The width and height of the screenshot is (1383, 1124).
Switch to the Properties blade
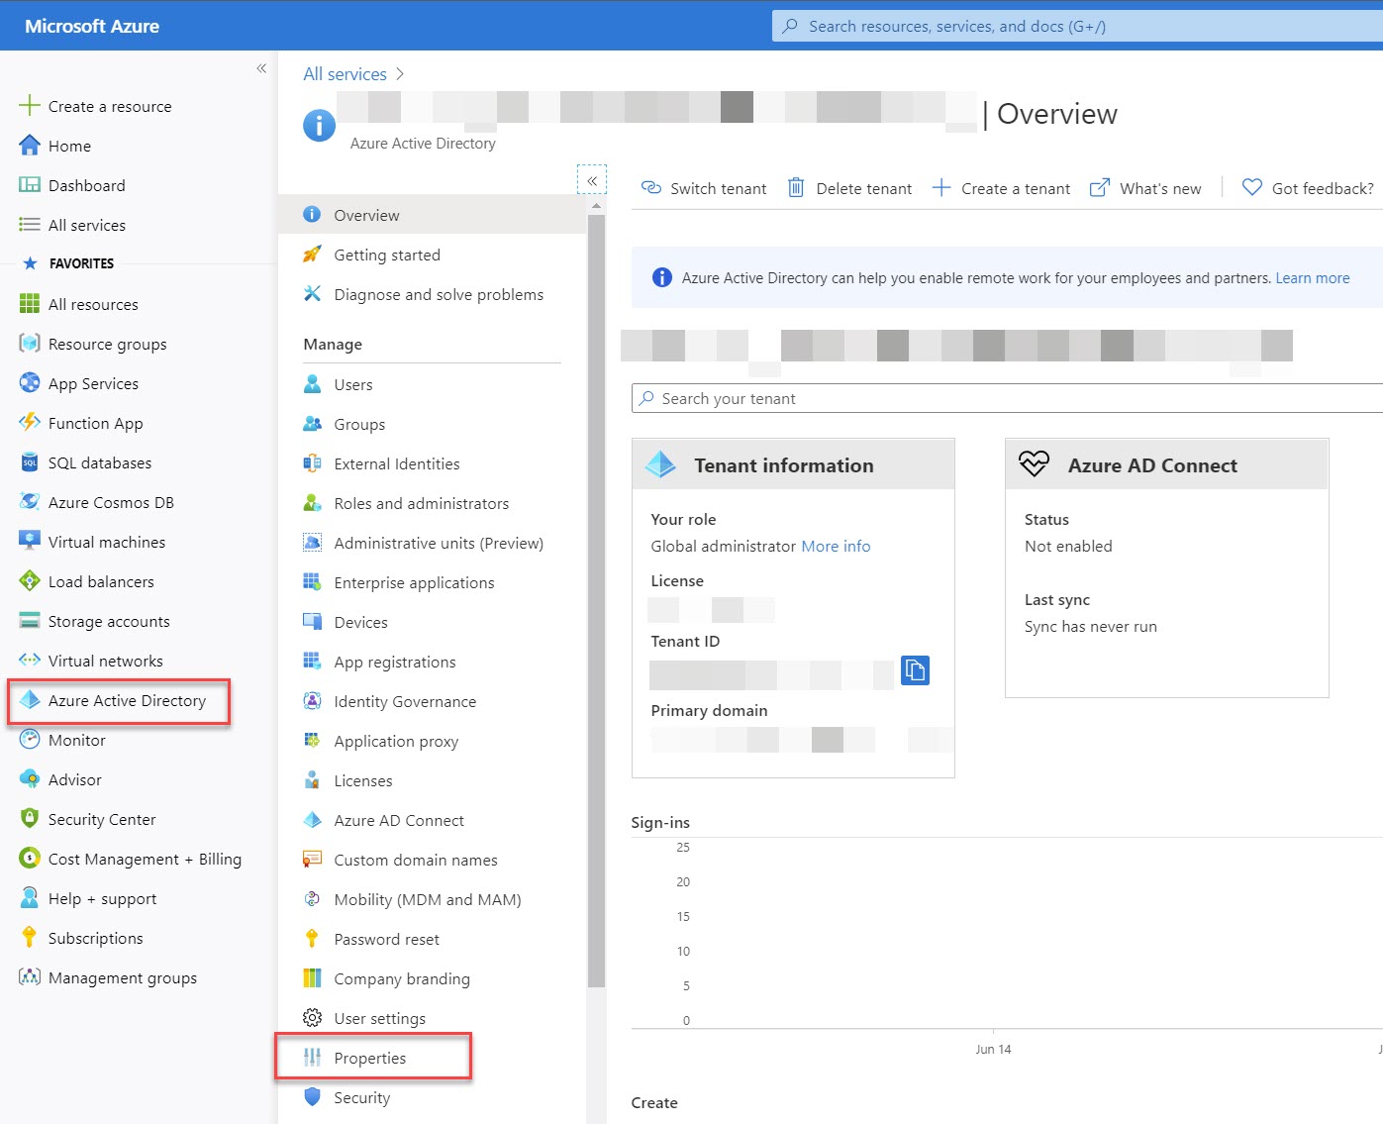coord(370,1058)
